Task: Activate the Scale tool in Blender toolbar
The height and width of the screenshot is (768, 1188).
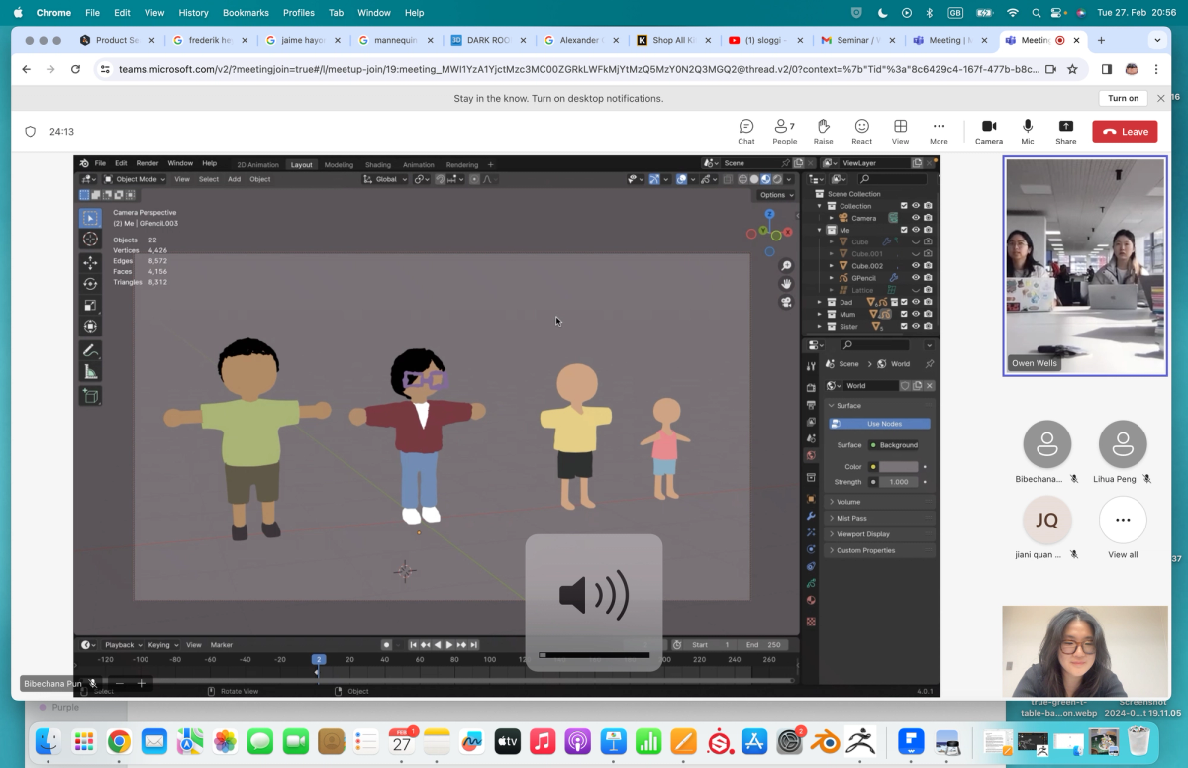Action: [90, 305]
